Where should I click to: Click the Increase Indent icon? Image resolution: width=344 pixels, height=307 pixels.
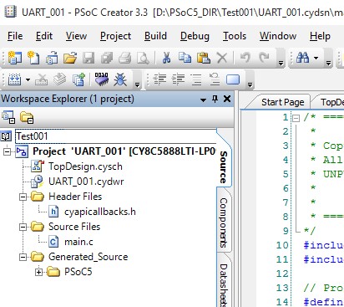point(178,79)
